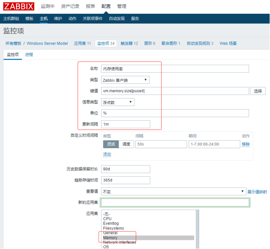Follow the 所有模板 breadcrumb link
The height and width of the screenshot is (249, 270).
13,43
